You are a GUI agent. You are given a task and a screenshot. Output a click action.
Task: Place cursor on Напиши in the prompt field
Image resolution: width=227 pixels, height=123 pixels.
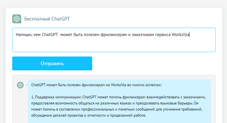point(23,35)
